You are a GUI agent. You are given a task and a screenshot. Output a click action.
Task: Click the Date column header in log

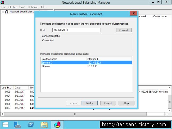(21, 87)
